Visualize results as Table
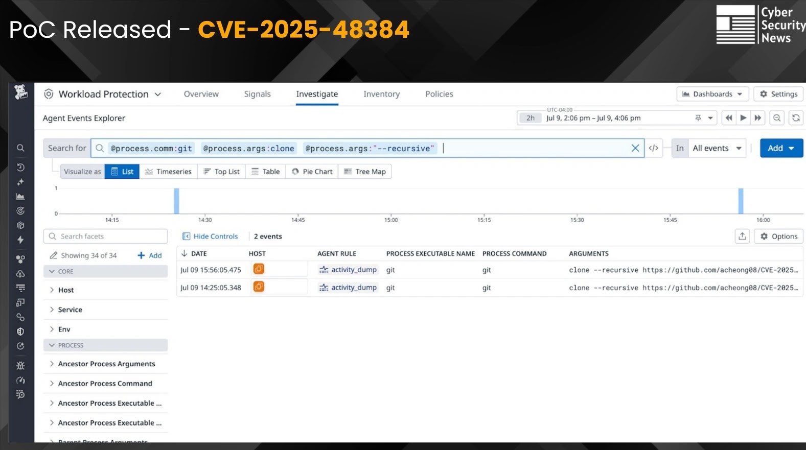The image size is (806, 450). coord(265,172)
